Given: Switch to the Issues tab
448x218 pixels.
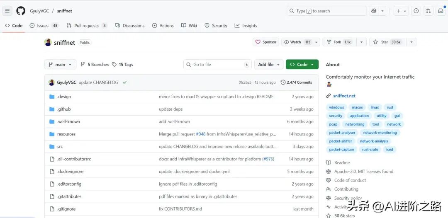Looking at the screenshot, I should point(44,26).
